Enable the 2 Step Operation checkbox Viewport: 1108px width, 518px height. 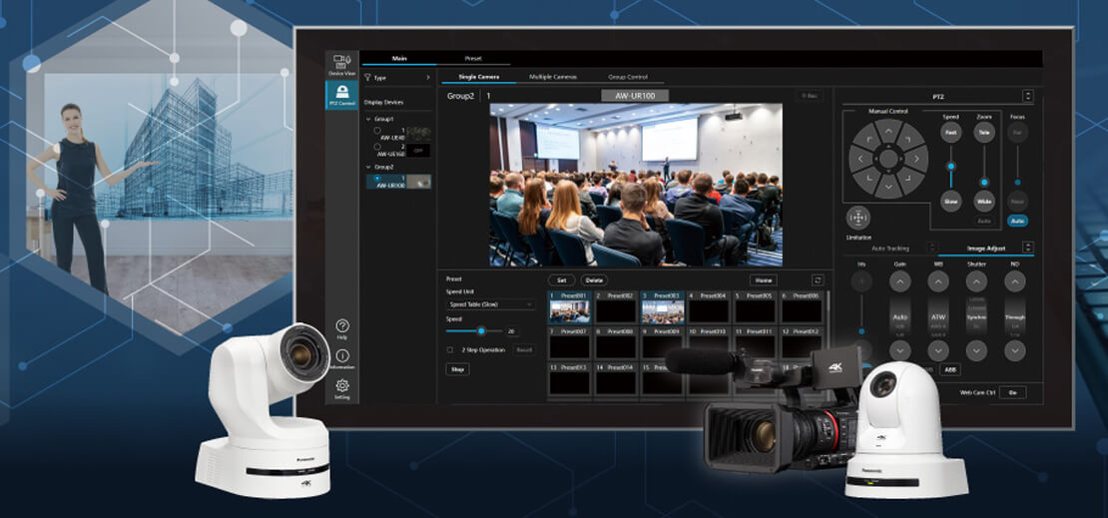[450, 349]
